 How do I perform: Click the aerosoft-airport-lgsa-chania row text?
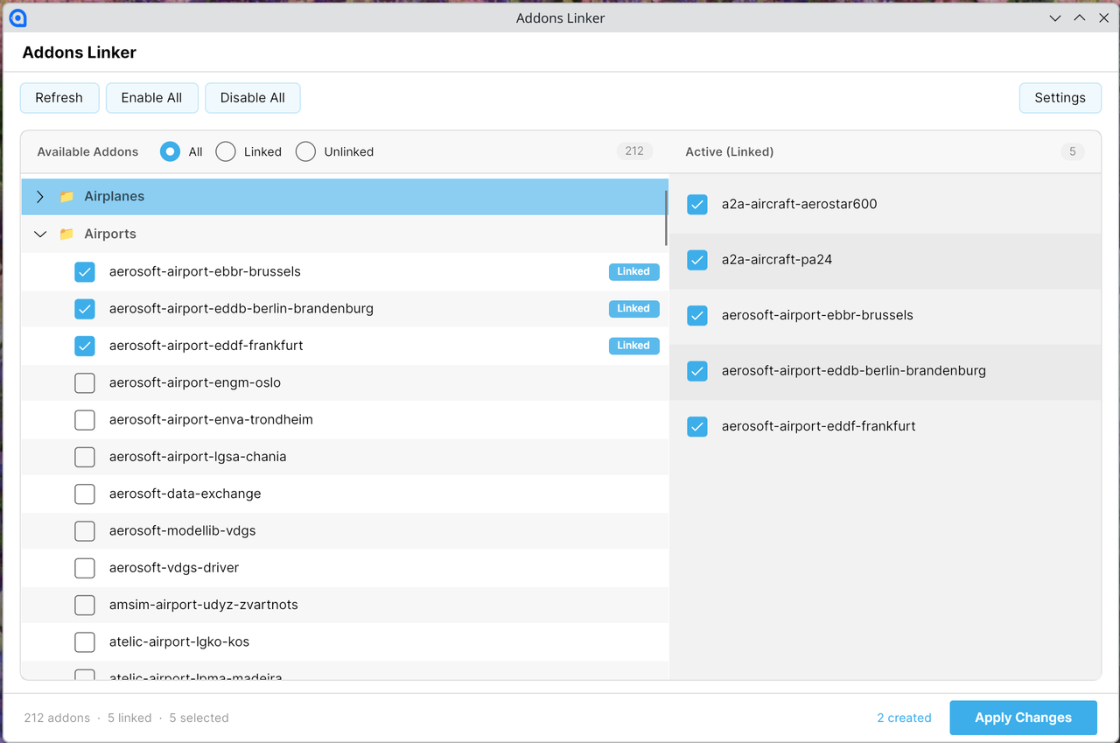pos(198,457)
